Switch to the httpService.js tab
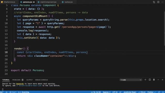The height and width of the screenshot is (93, 165). [8, 2]
